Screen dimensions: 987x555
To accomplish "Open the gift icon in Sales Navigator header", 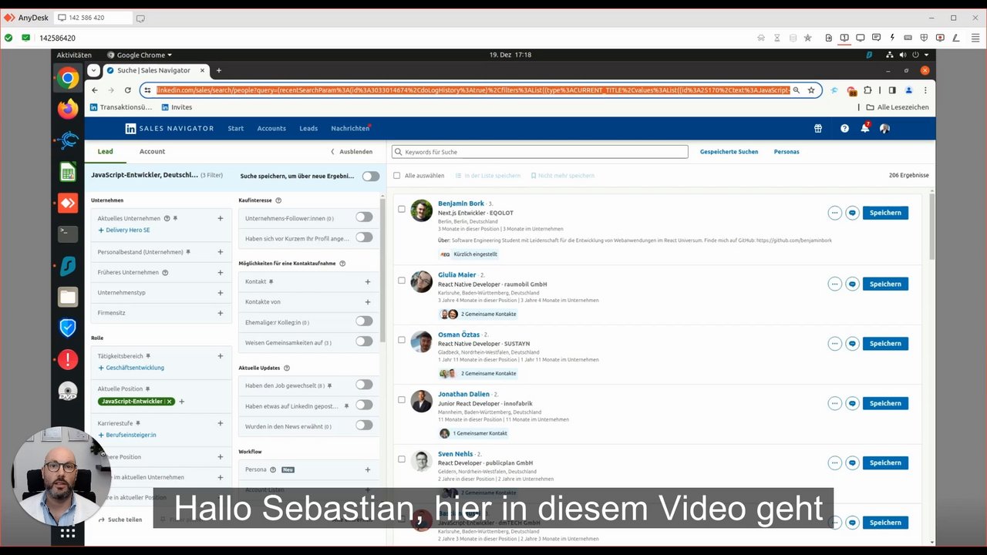I will 818,129.
